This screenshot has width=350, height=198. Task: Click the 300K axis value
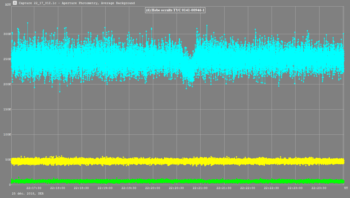tap(7, 34)
